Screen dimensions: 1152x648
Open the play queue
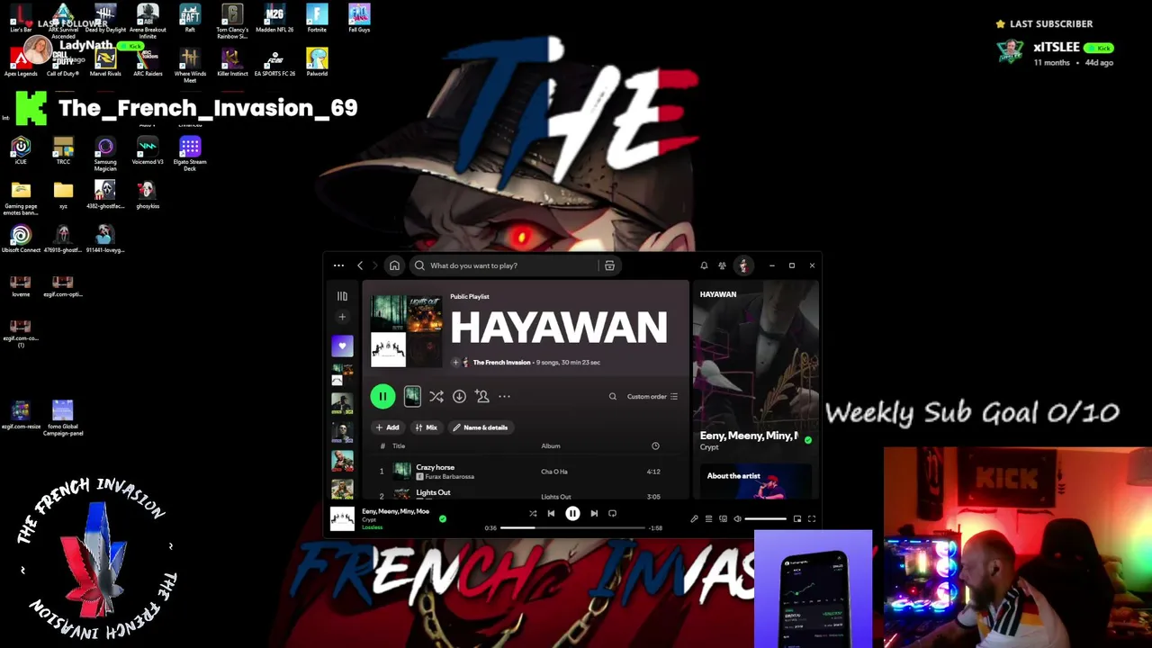tap(708, 518)
